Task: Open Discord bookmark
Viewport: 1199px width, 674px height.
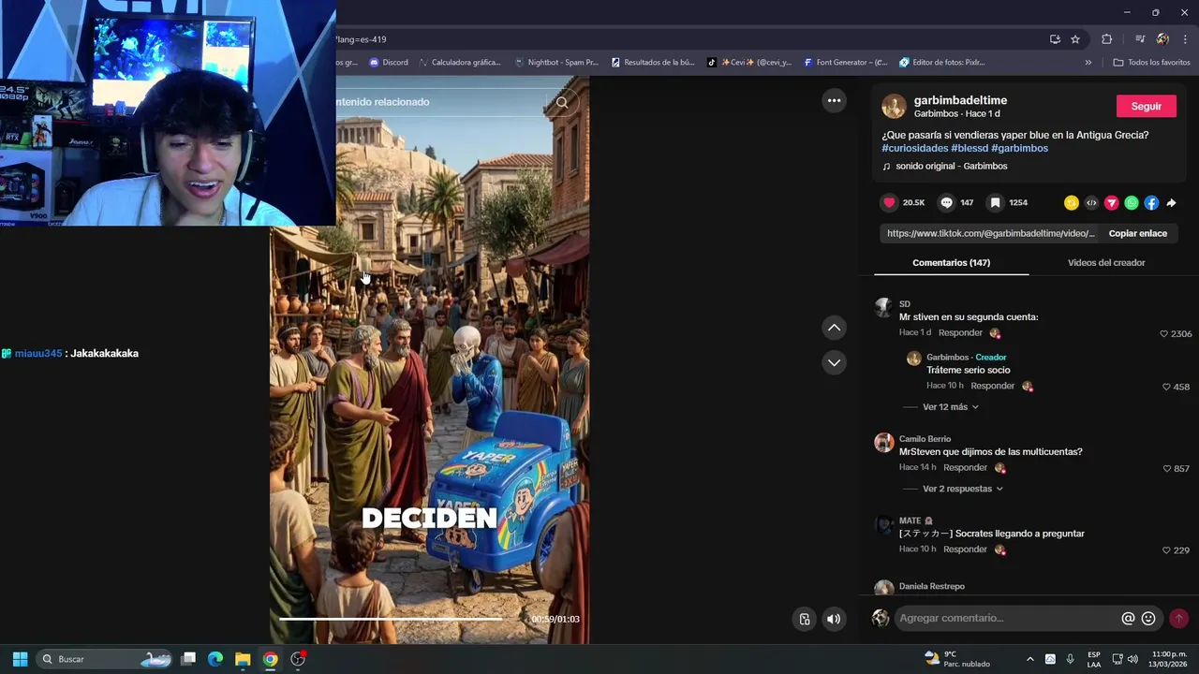Action: [x=389, y=63]
